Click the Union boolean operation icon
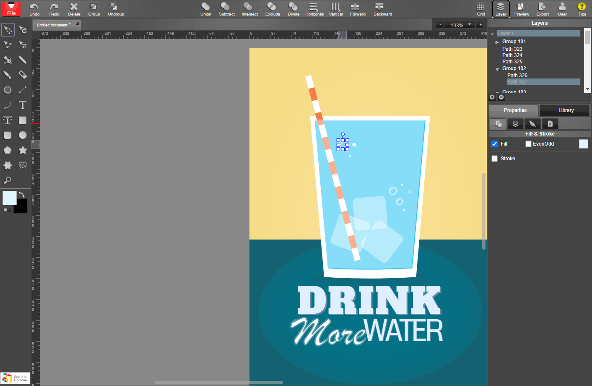Image resolution: width=592 pixels, height=386 pixels. point(205,8)
